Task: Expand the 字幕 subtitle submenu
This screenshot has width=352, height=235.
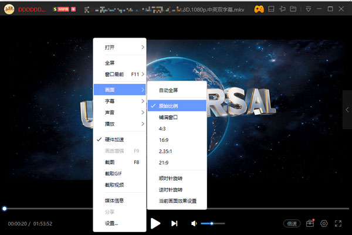Action: [119, 101]
